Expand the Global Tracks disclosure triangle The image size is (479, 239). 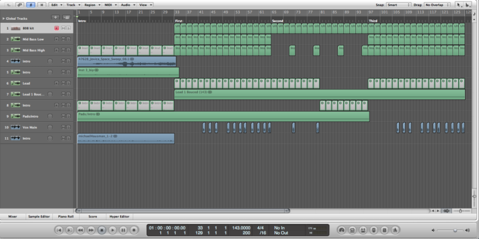(x=4, y=18)
